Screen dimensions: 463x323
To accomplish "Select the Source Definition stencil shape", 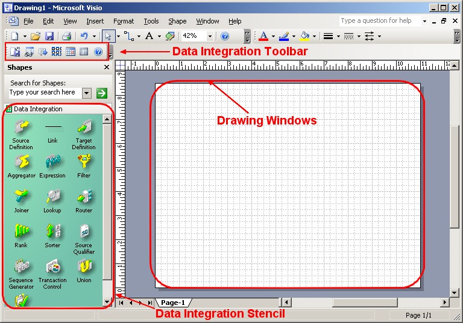I will (x=21, y=135).
